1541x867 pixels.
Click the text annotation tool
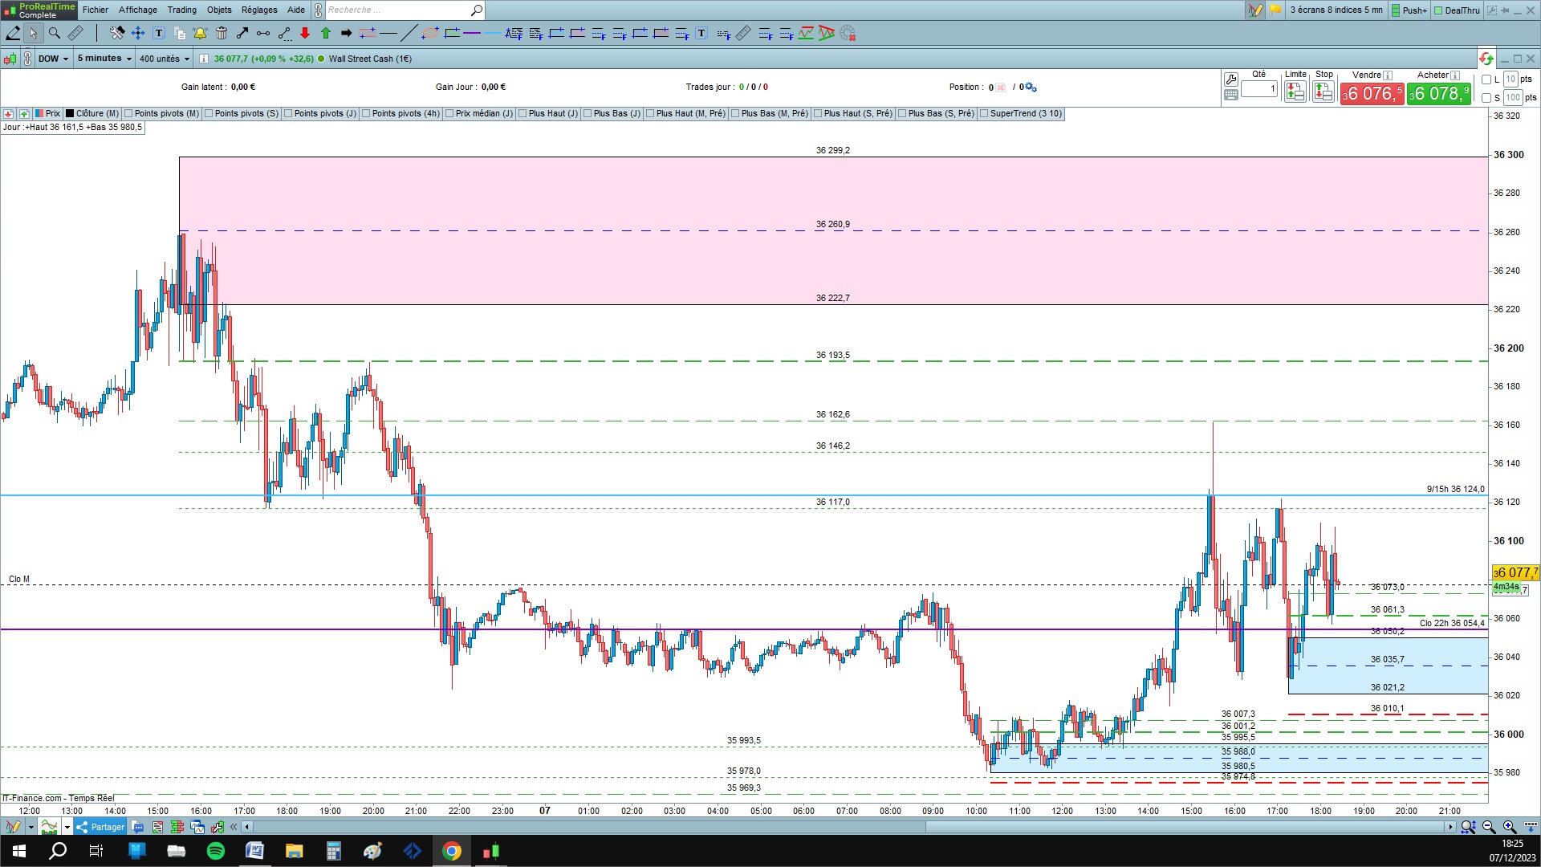click(x=159, y=33)
